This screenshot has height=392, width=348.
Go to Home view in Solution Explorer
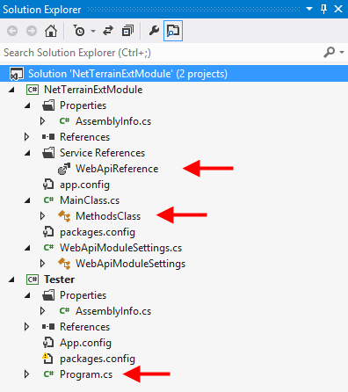coord(51,31)
